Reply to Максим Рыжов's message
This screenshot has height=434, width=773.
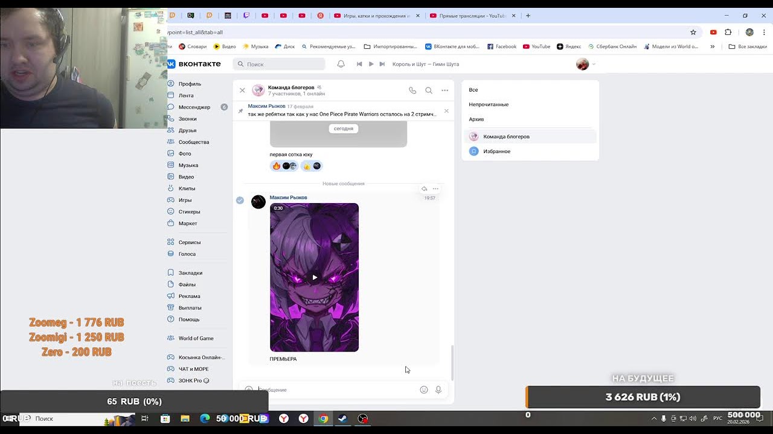point(424,189)
